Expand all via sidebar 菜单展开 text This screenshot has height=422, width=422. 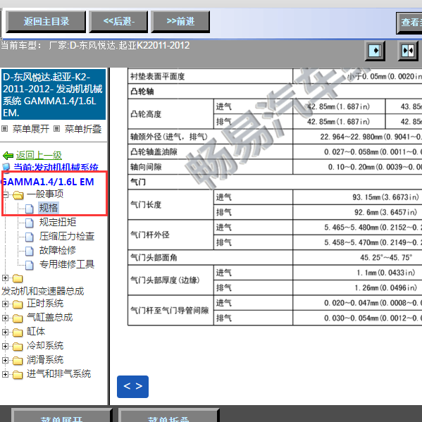[x=31, y=129]
